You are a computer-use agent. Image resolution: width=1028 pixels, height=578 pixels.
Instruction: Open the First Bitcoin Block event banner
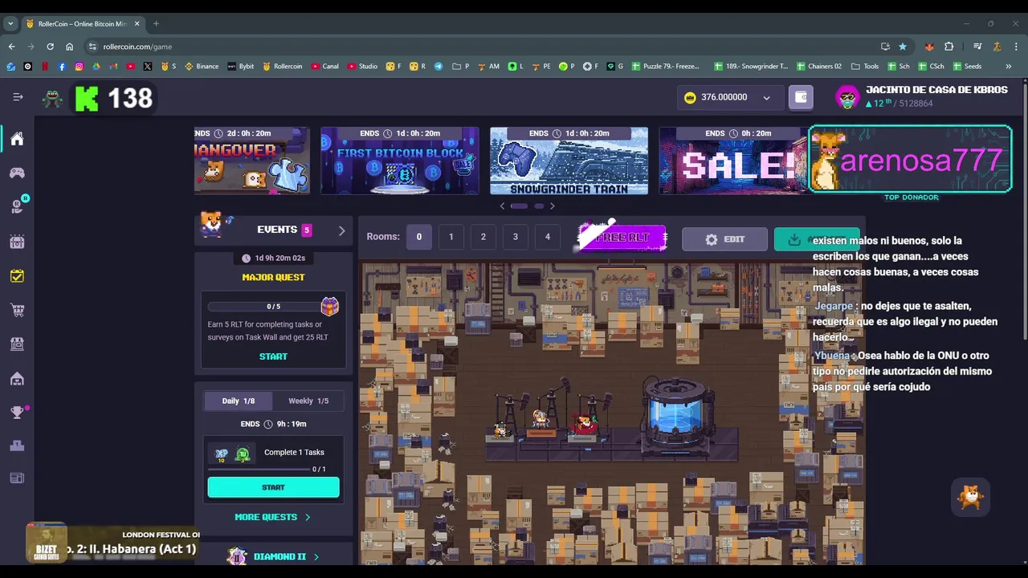(x=399, y=161)
